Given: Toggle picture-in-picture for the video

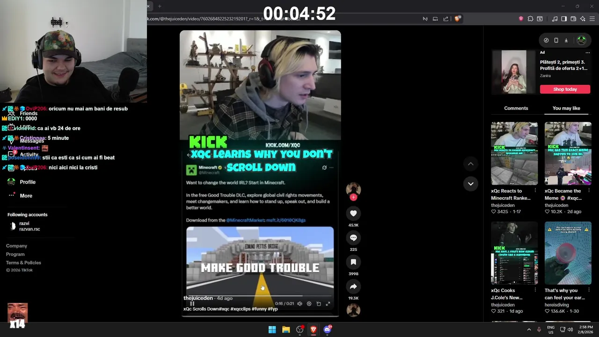Looking at the screenshot, I should pos(319,304).
